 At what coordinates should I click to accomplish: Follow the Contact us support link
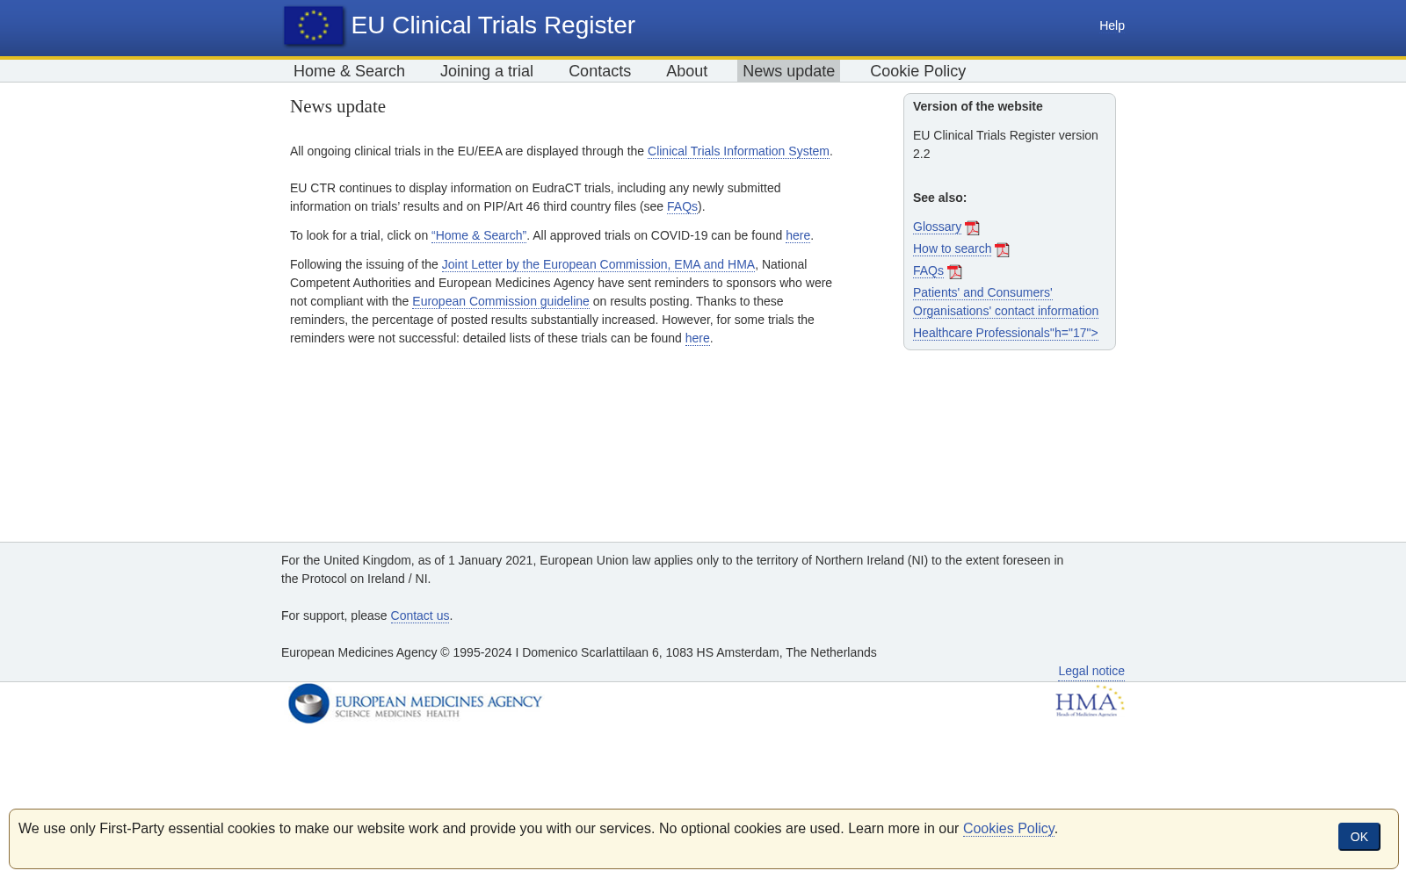click(x=420, y=615)
